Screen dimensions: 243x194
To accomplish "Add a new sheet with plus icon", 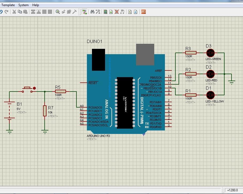I will (111, 12).
